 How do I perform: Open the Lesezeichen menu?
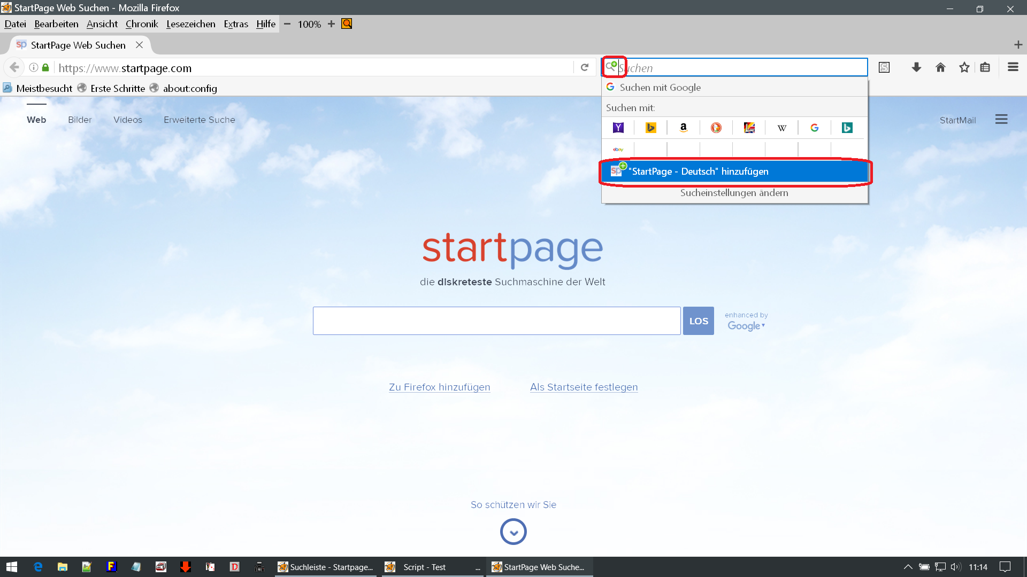tap(190, 24)
